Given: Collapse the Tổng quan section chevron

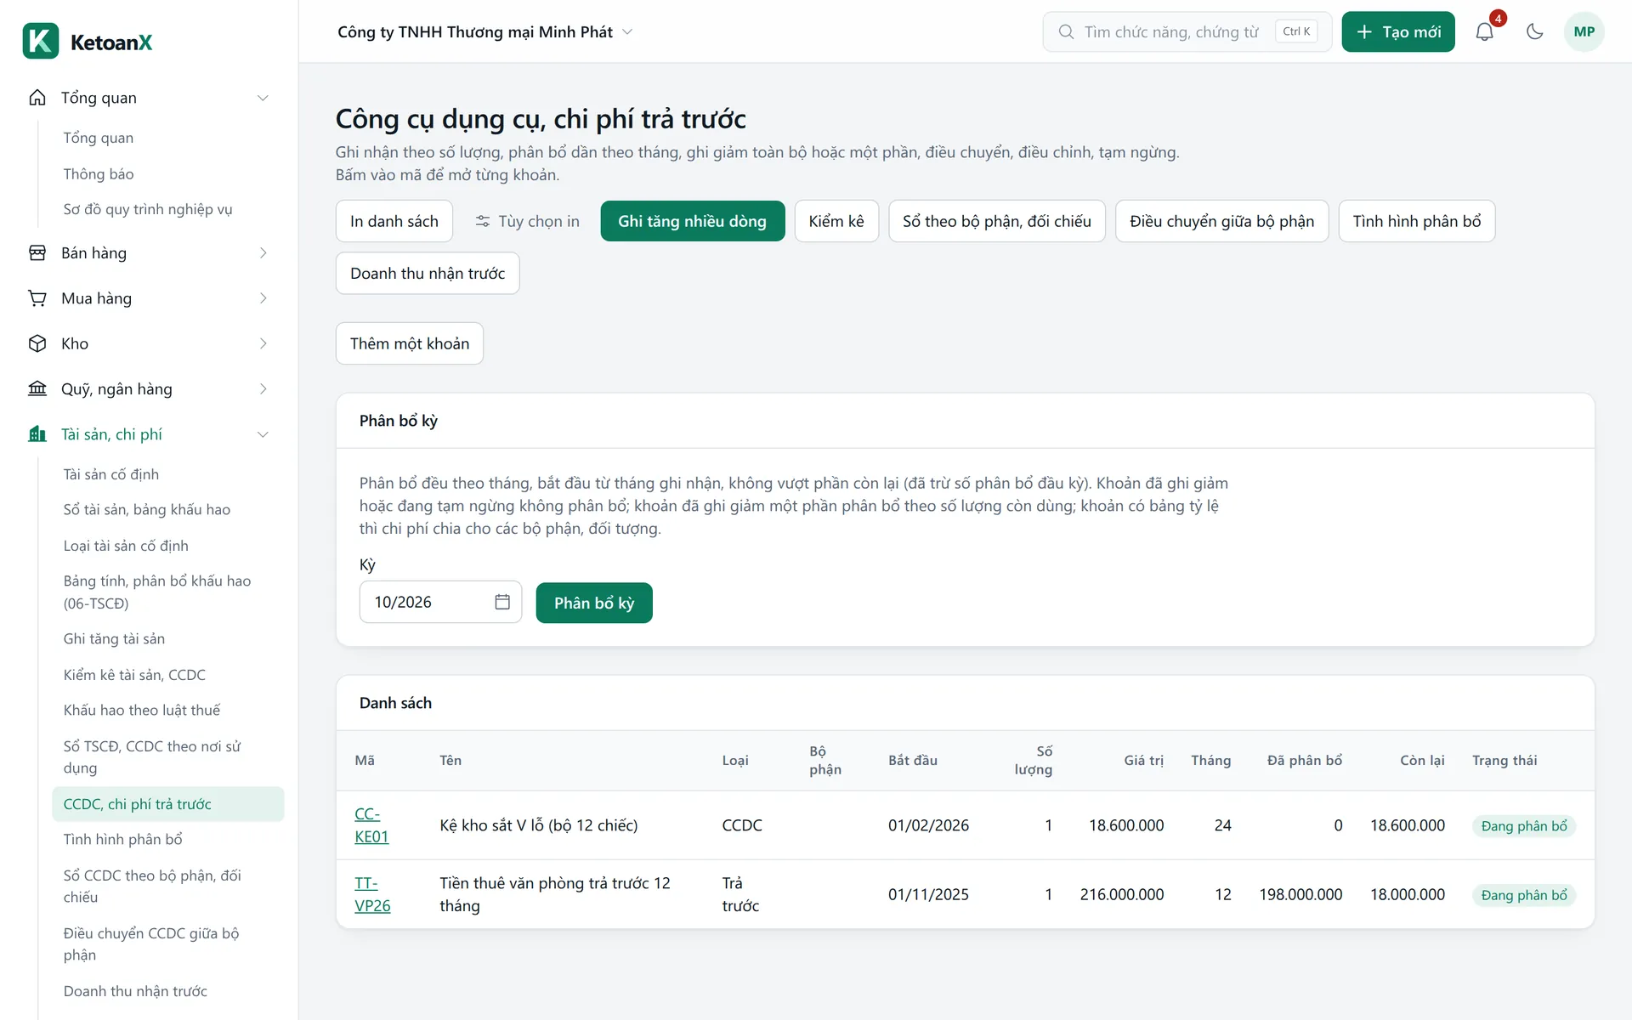Looking at the screenshot, I should pos(263,98).
